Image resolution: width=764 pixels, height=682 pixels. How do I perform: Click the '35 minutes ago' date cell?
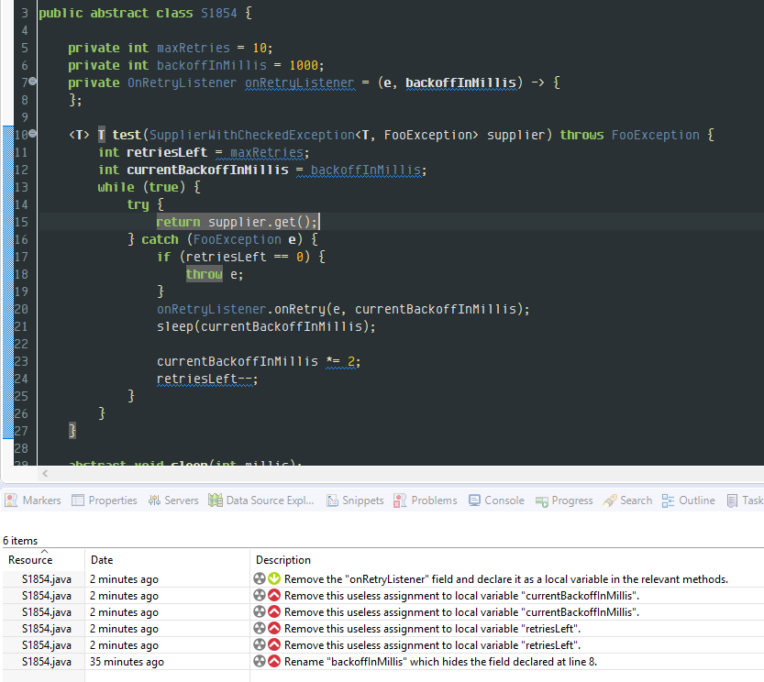click(x=127, y=662)
